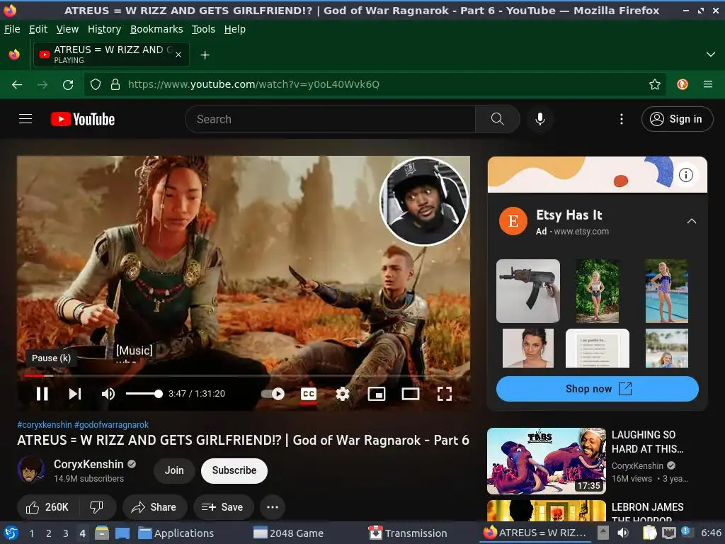
Task: Join CoryxKenshin channel membership
Action: [174, 470]
